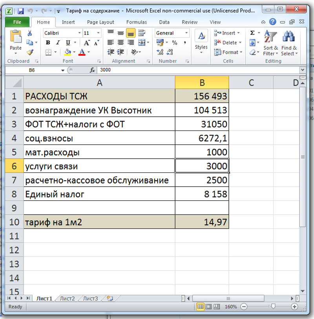Open the Name Box dropdown arrow
314x319 pixels.
click(x=62, y=70)
